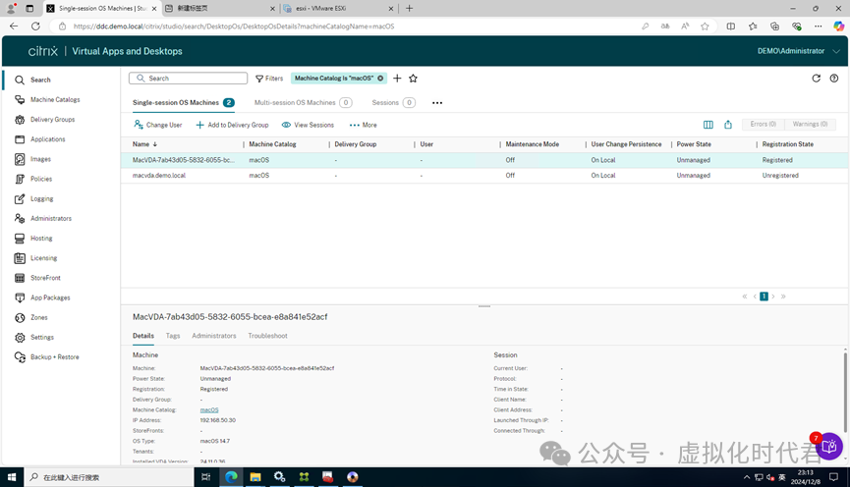Viewport: 850px width, 487px height.
Task: Open the floating assistant chat icon
Action: click(828, 446)
